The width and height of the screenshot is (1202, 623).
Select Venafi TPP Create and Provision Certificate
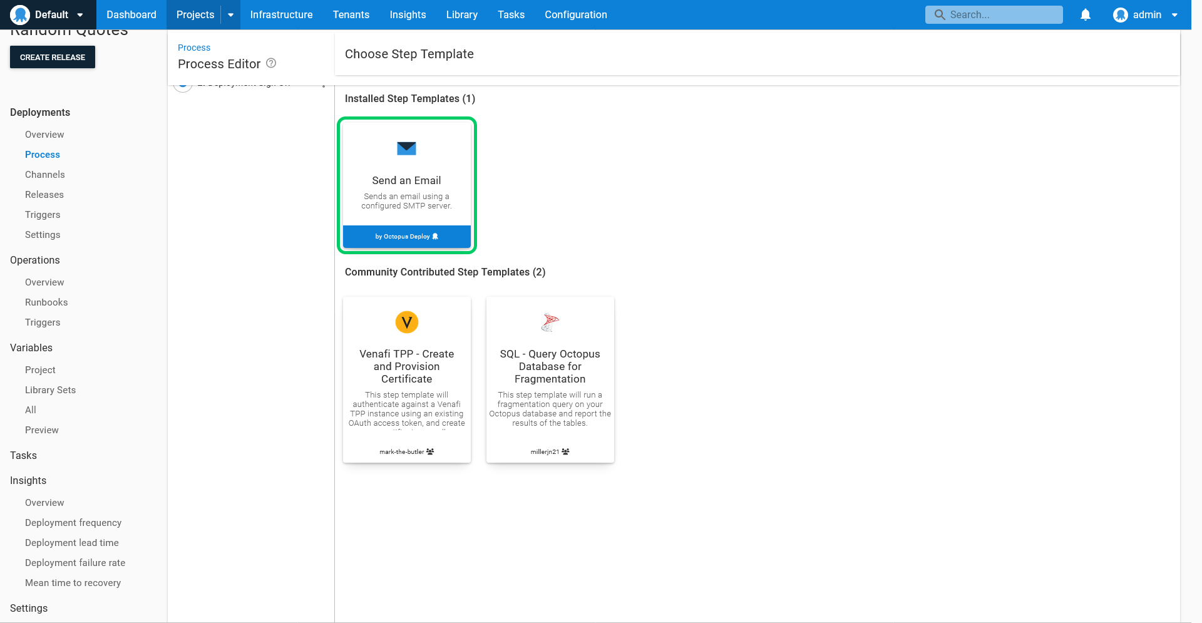(x=407, y=379)
